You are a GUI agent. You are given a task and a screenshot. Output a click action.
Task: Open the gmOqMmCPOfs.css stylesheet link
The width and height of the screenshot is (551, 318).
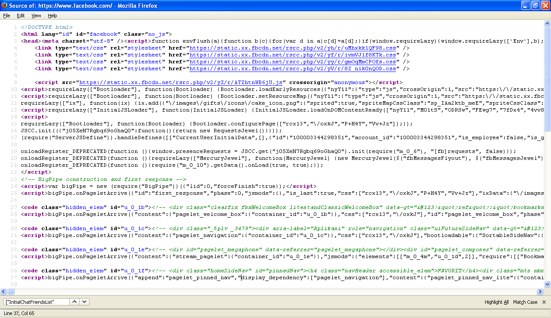[293, 62]
